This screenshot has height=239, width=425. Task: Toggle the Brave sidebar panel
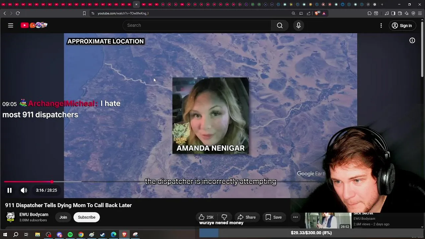[393, 13]
